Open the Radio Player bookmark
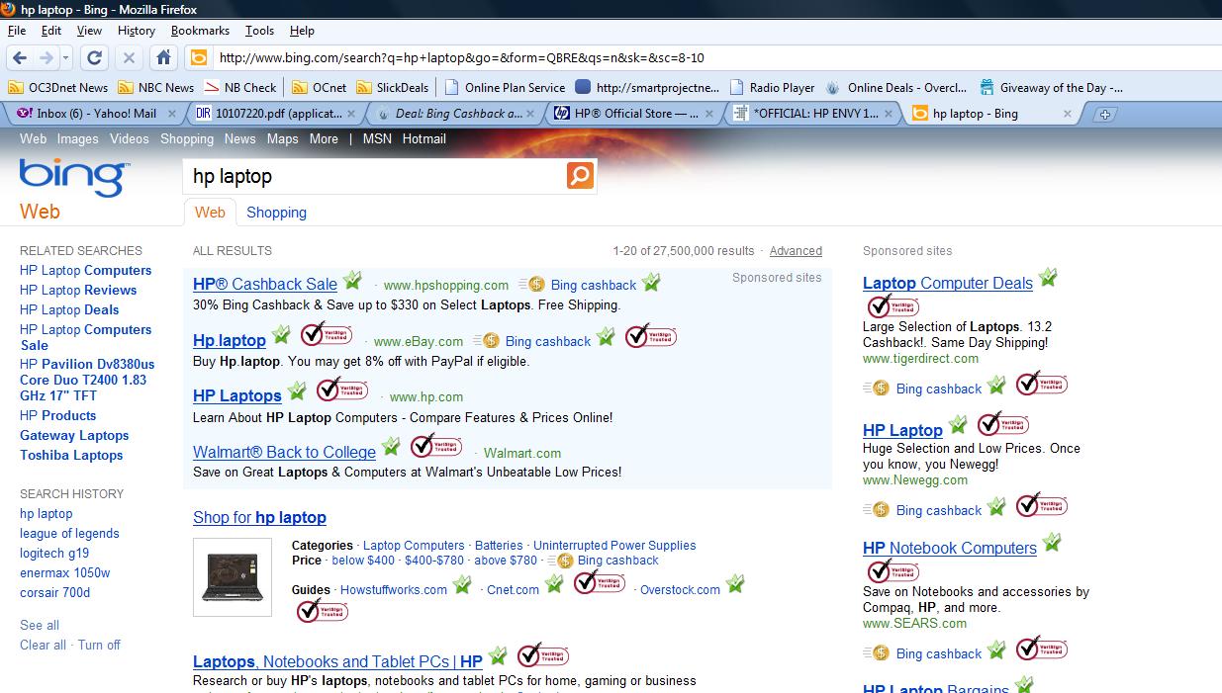This screenshot has width=1222, height=693. pos(773,87)
